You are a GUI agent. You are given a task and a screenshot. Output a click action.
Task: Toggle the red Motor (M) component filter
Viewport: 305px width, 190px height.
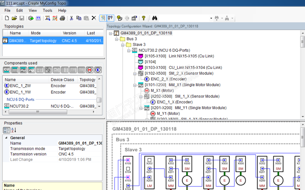point(89,70)
